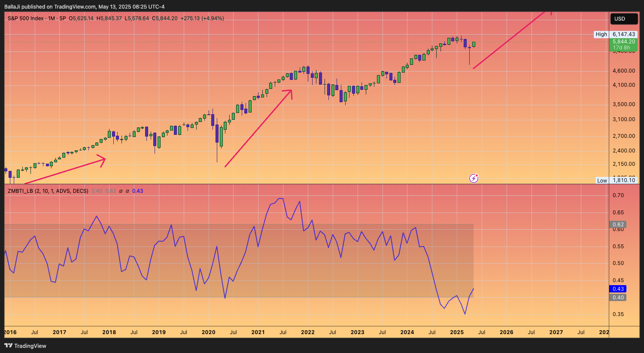Click the 0.65 indicator axis label

click(x=618, y=213)
